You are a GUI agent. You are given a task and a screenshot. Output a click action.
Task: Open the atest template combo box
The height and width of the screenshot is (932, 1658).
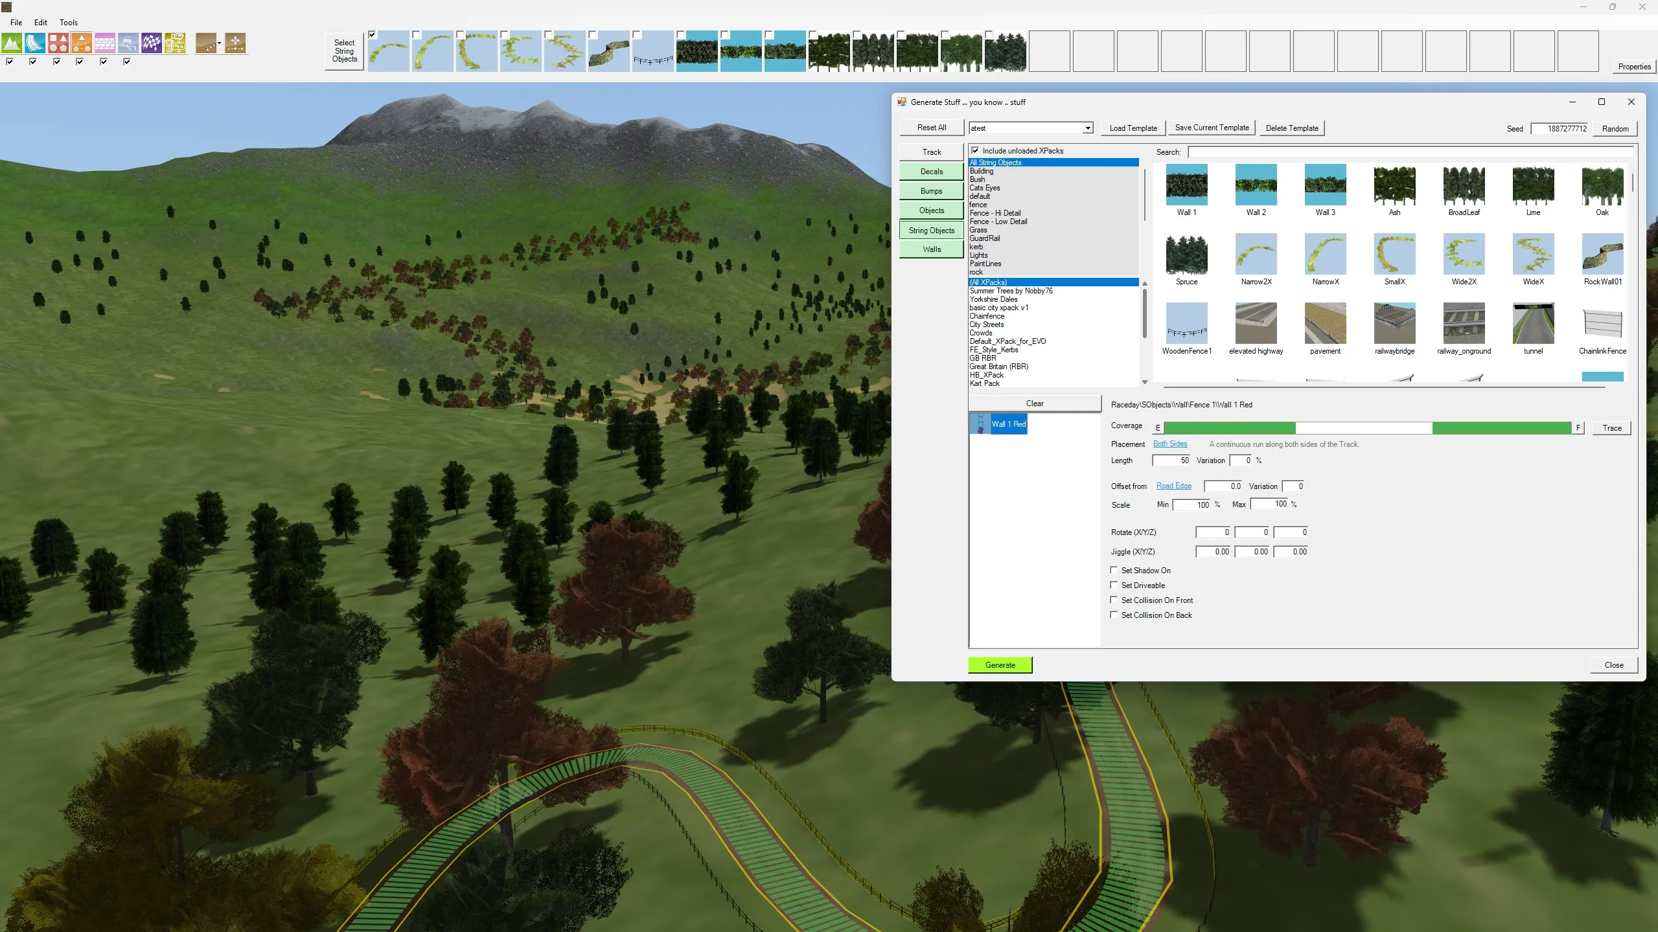click(x=1031, y=128)
